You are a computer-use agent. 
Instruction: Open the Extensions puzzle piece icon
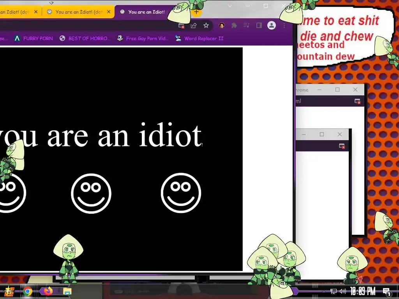click(234, 25)
